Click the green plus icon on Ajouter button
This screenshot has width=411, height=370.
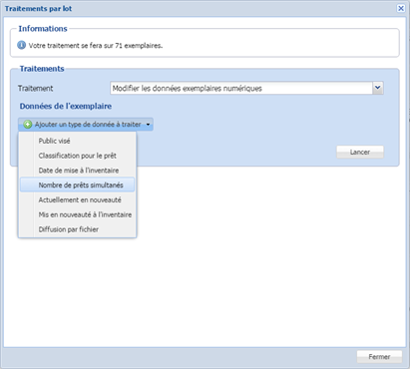click(28, 125)
